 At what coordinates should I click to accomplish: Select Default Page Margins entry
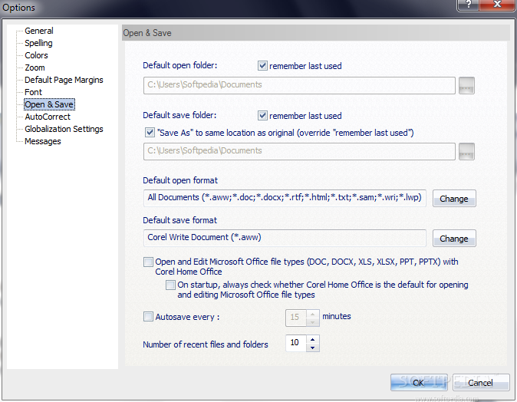(64, 80)
